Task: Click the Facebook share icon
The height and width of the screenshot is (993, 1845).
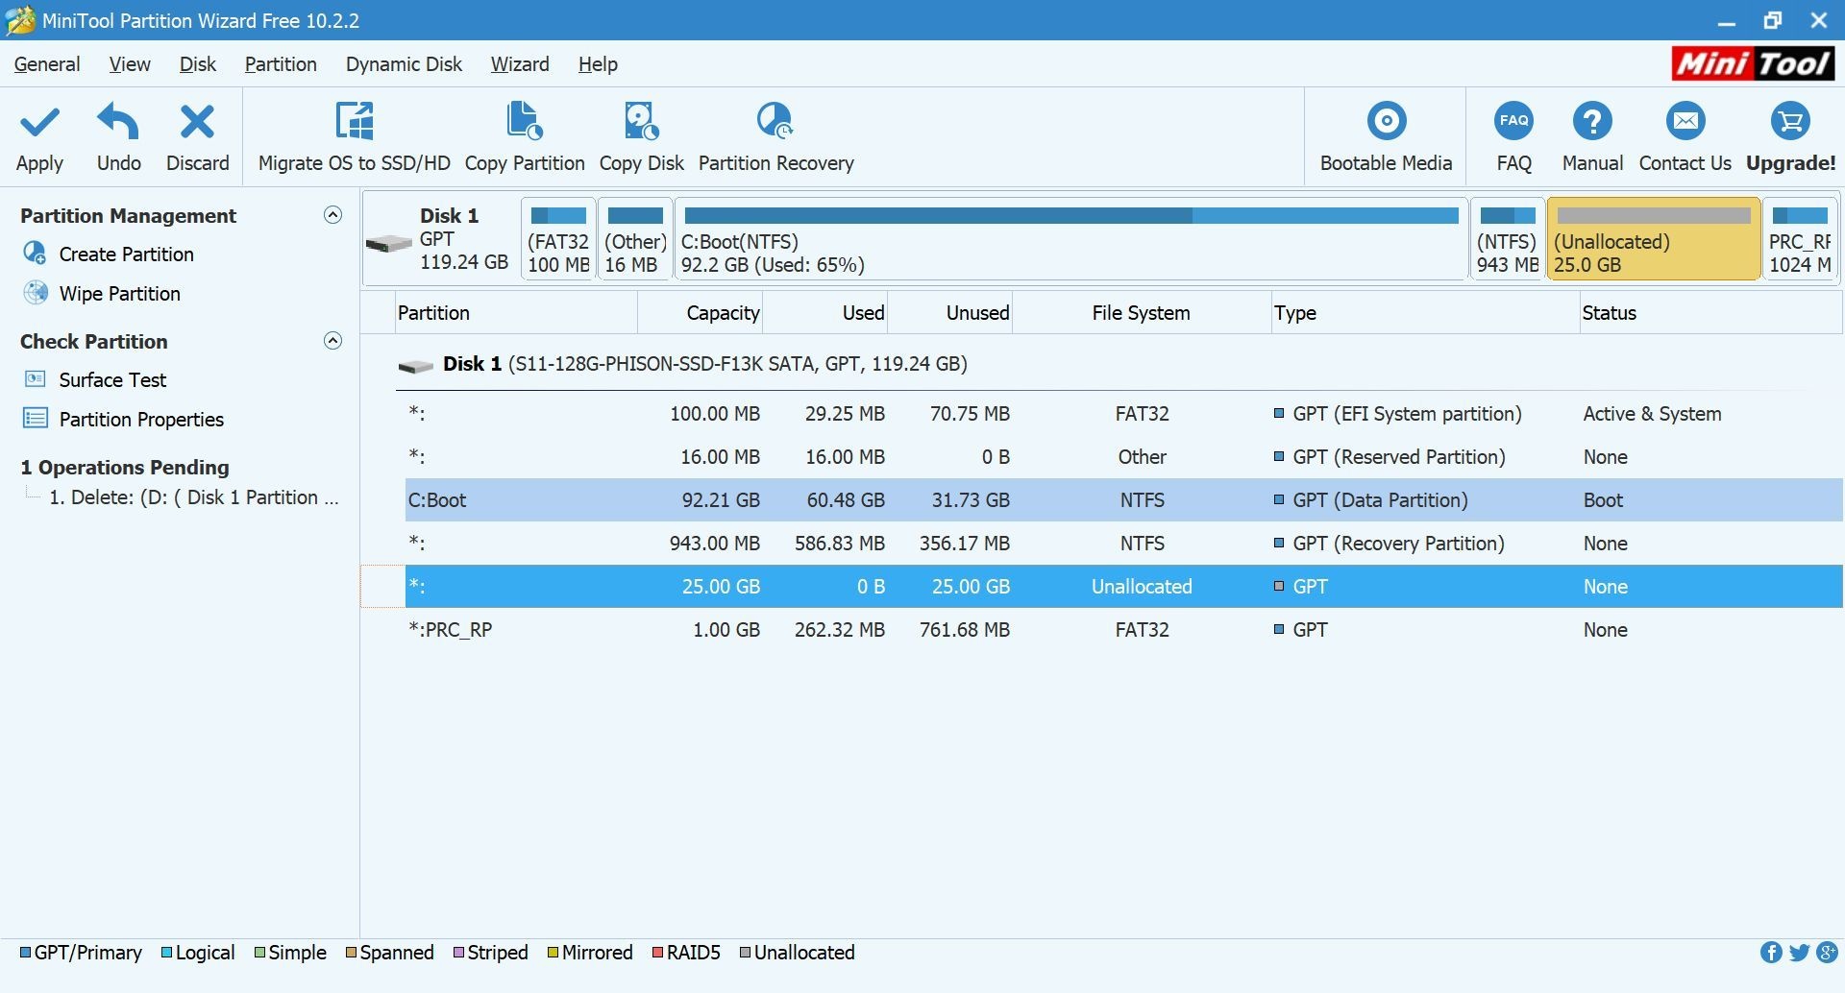Action: (1771, 952)
